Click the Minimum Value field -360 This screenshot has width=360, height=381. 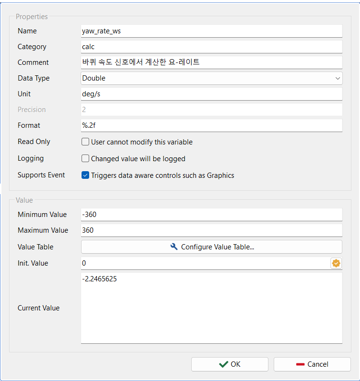[x=212, y=215]
